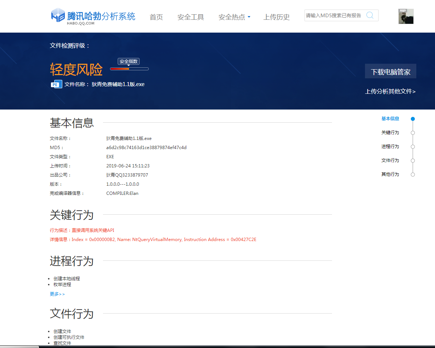
Task: Select the 文件行为 timeline dot
Action: tap(413, 160)
